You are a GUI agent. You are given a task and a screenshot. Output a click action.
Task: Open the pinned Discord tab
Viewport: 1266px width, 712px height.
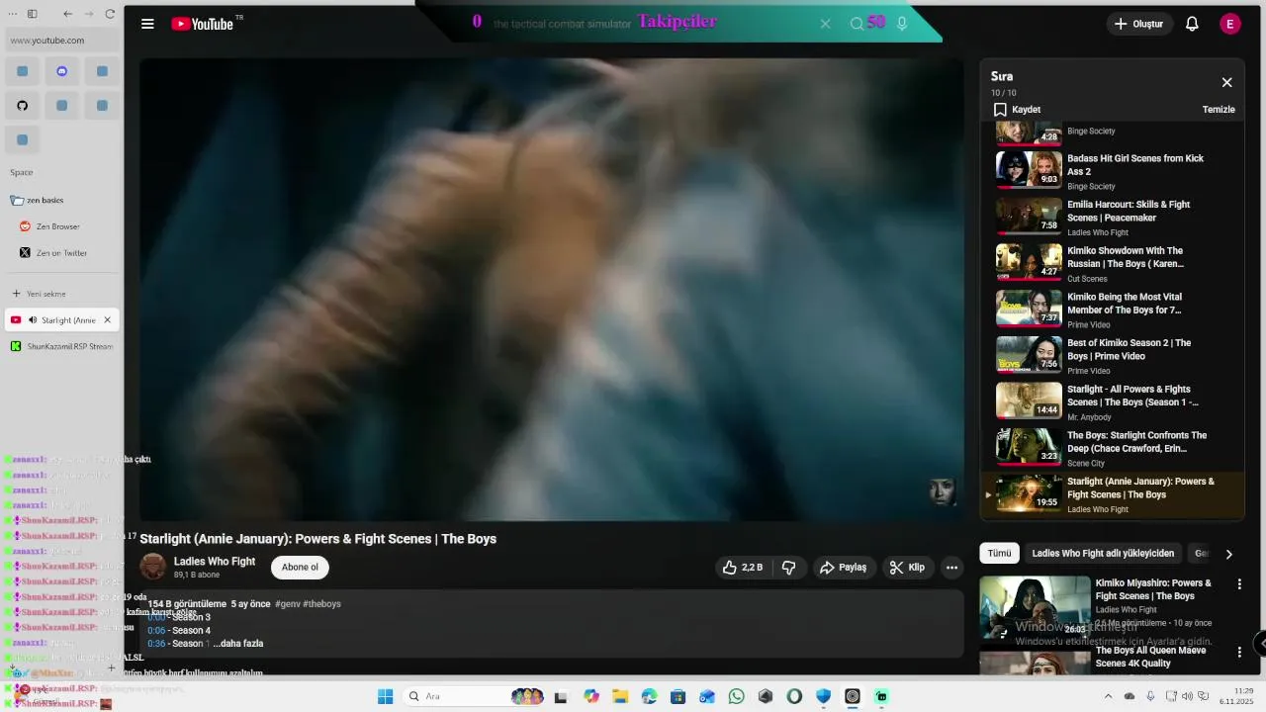[x=61, y=71]
